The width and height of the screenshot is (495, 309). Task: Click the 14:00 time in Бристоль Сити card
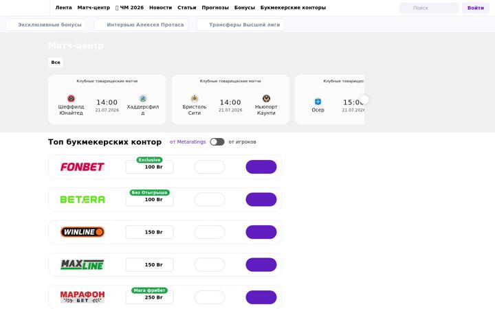(x=230, y=102)
